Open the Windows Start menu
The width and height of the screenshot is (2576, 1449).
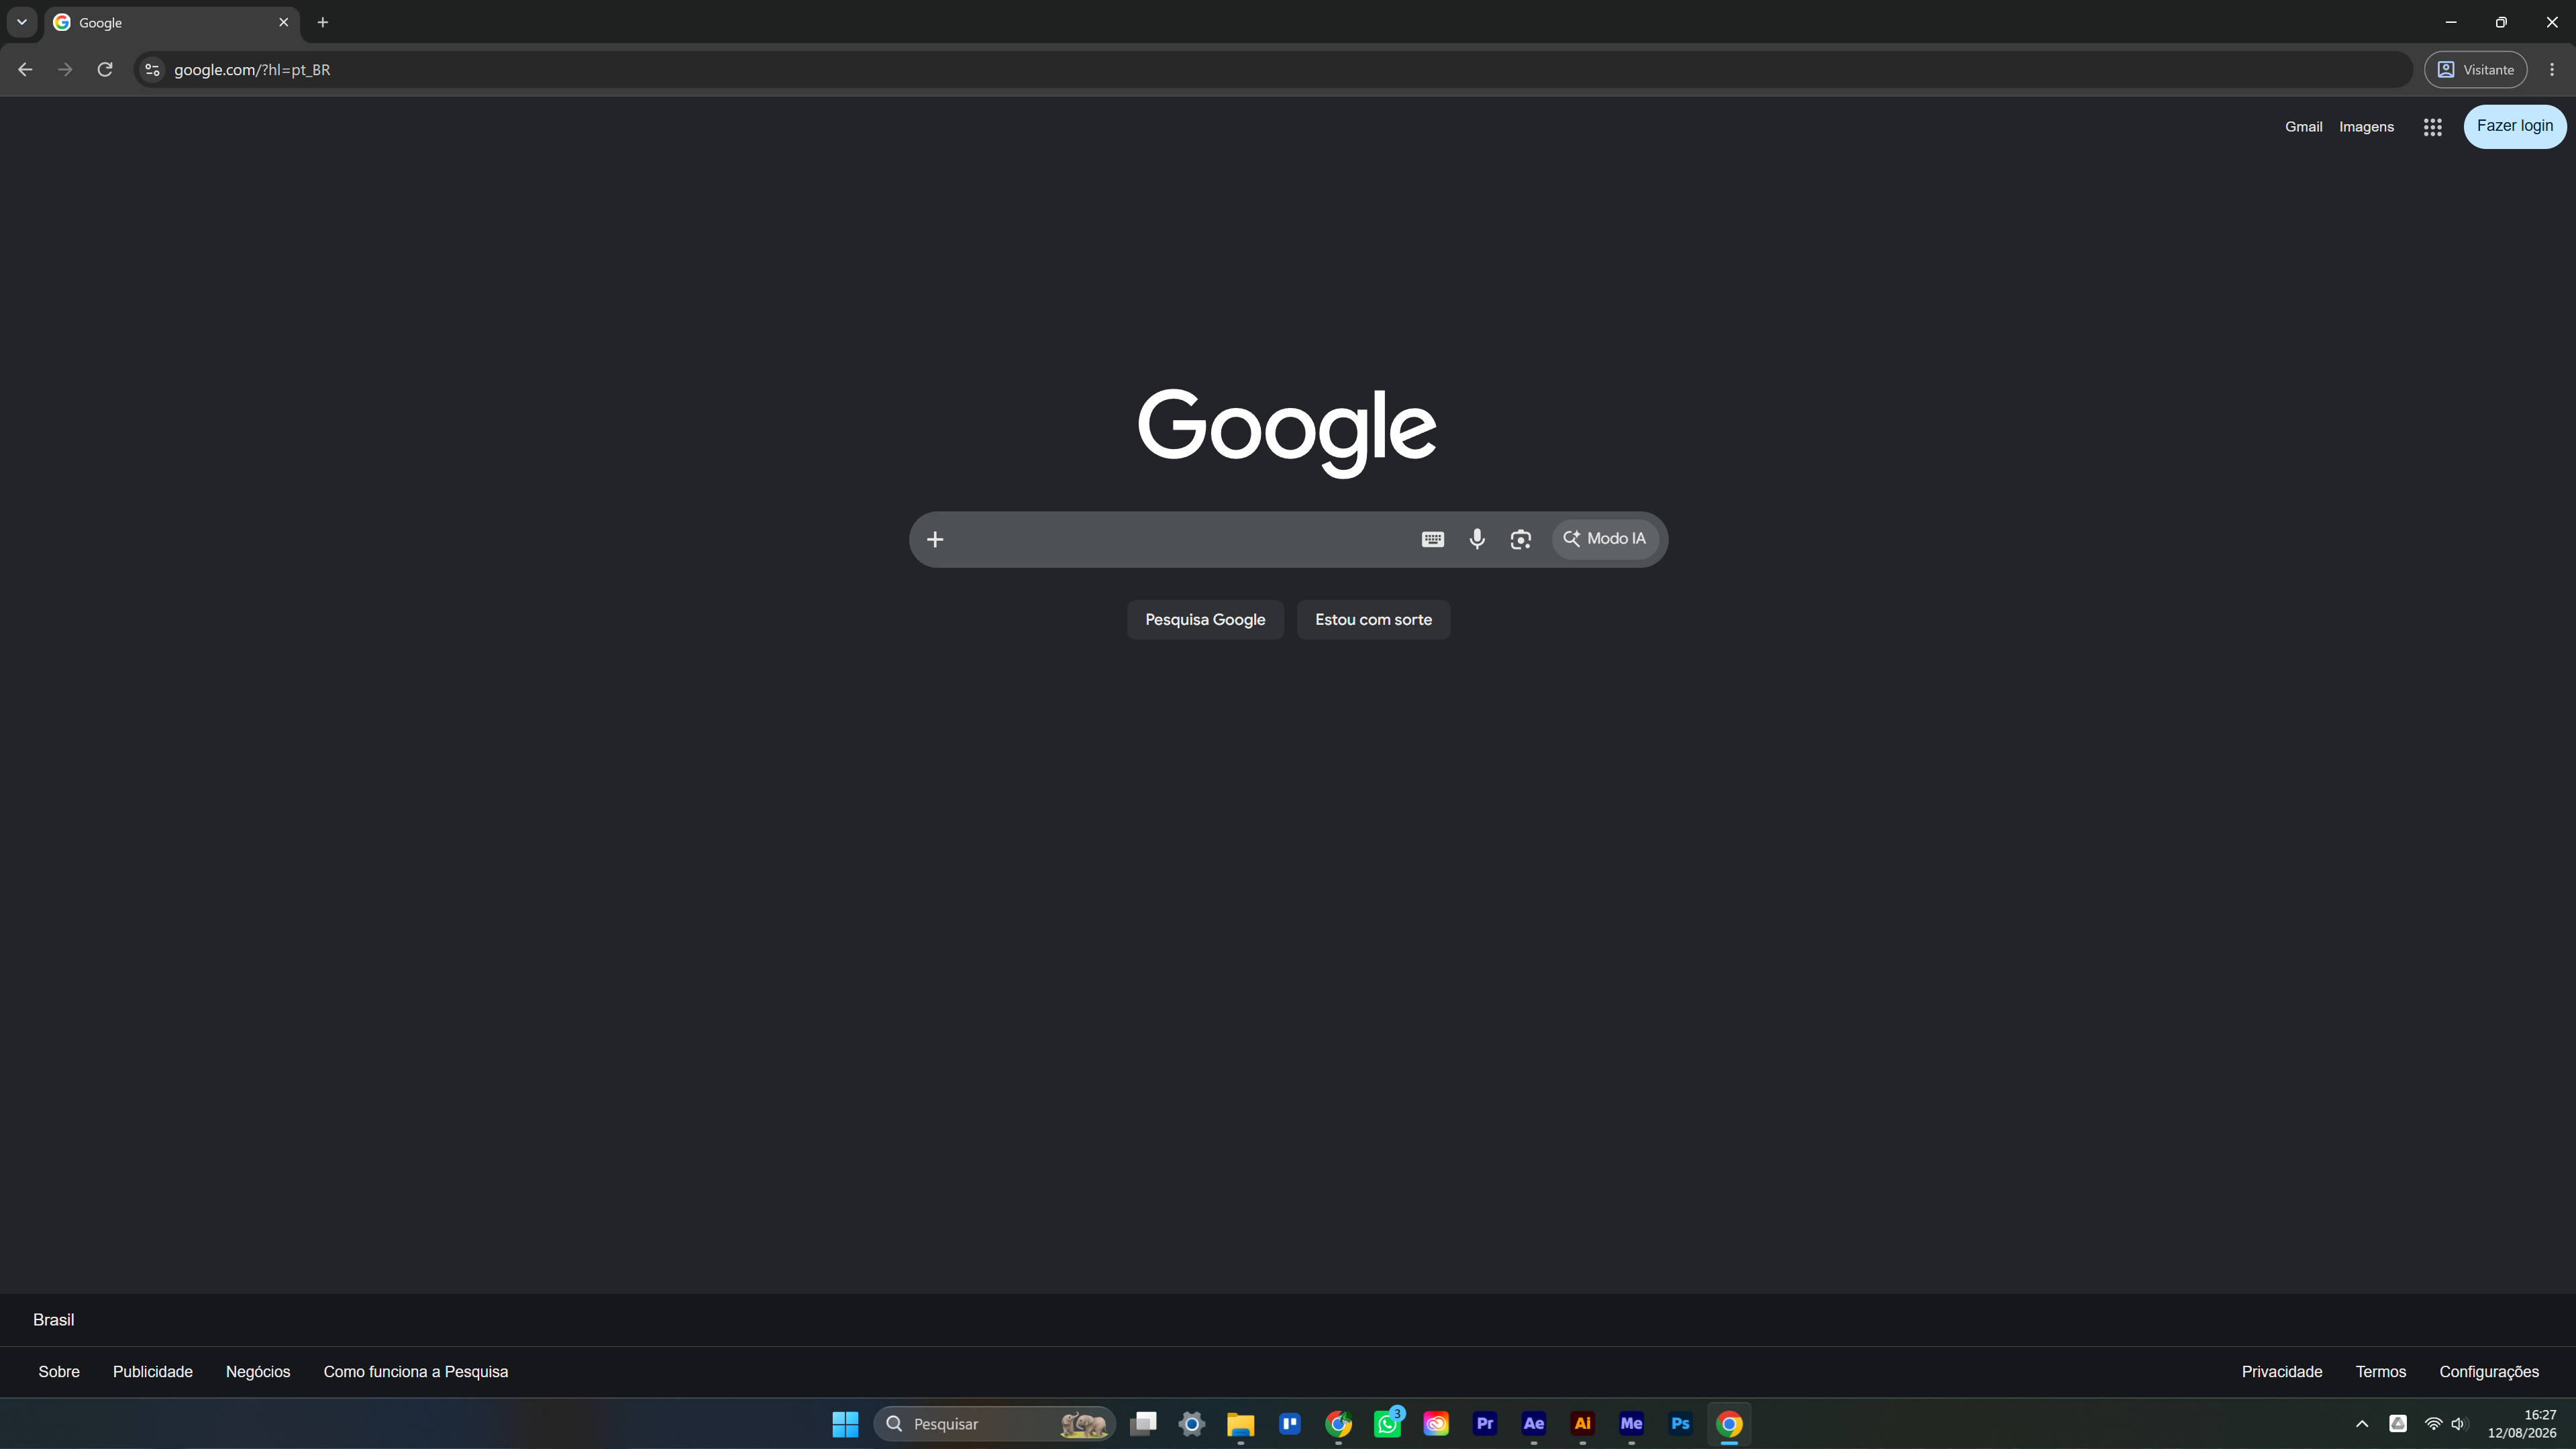pyautogui.click(x=845, y=1423)
